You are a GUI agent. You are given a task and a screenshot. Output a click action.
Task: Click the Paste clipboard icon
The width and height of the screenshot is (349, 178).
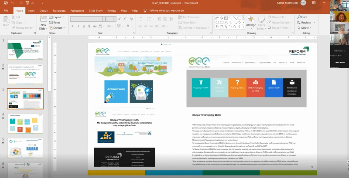[6, 20]
